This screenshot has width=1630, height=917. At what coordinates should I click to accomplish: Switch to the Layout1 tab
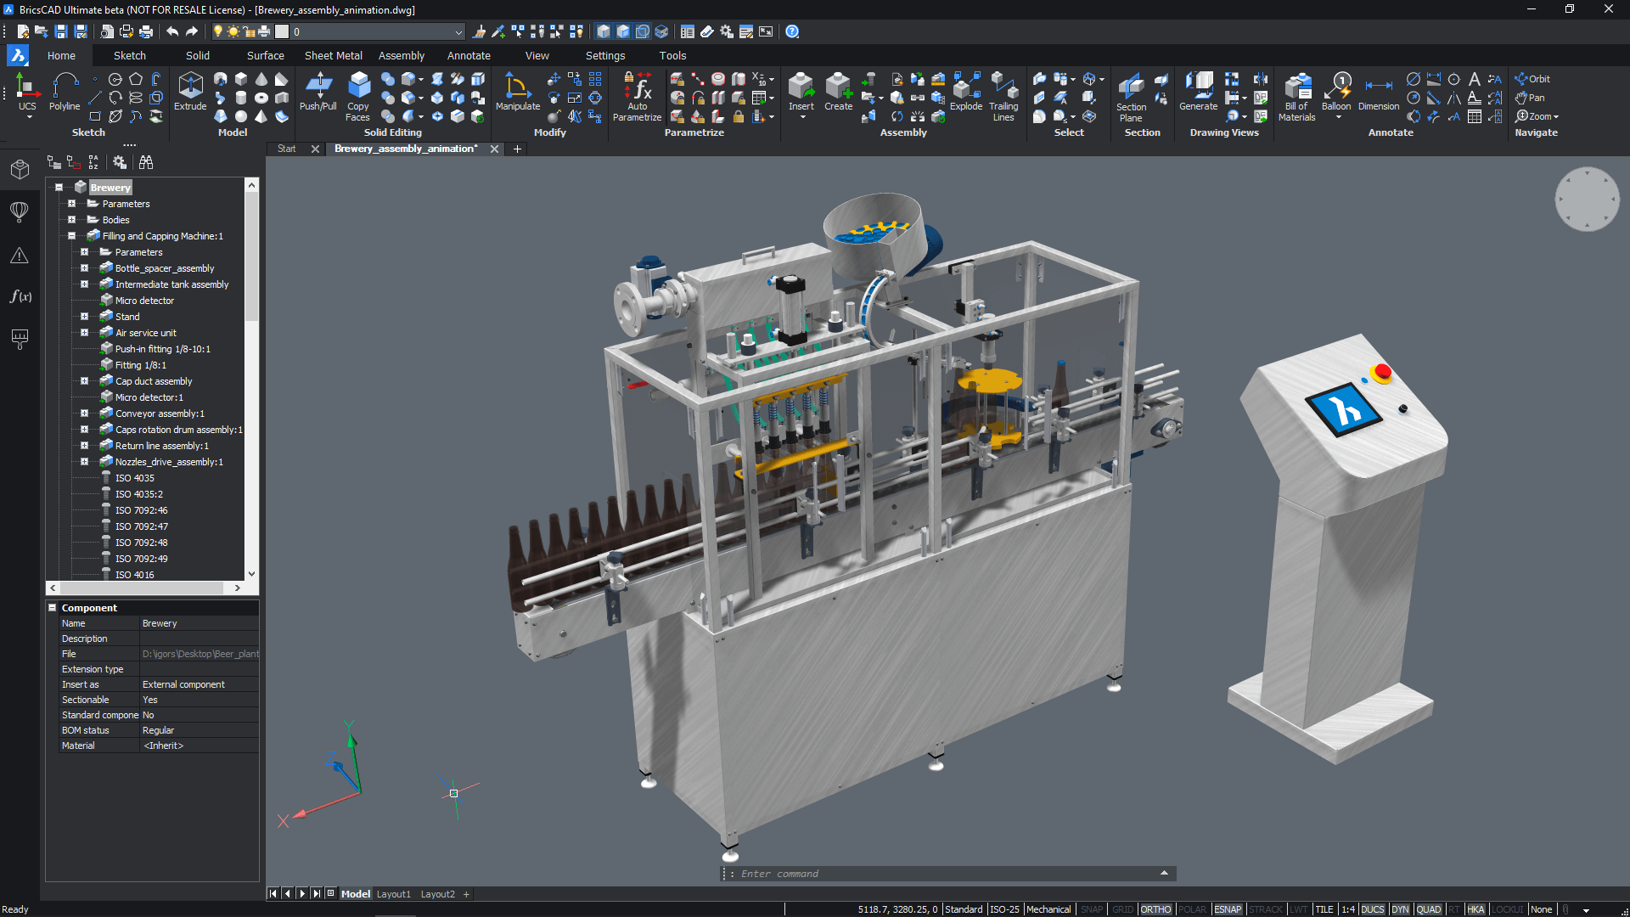click(x=393, y=894)
